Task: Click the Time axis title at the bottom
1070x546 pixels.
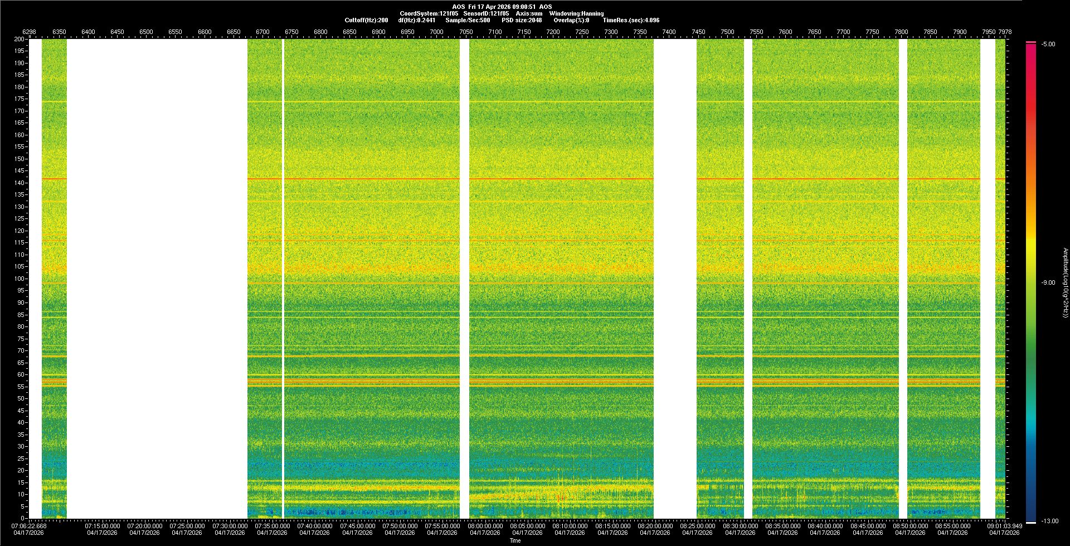Action: tap(515, 540)
